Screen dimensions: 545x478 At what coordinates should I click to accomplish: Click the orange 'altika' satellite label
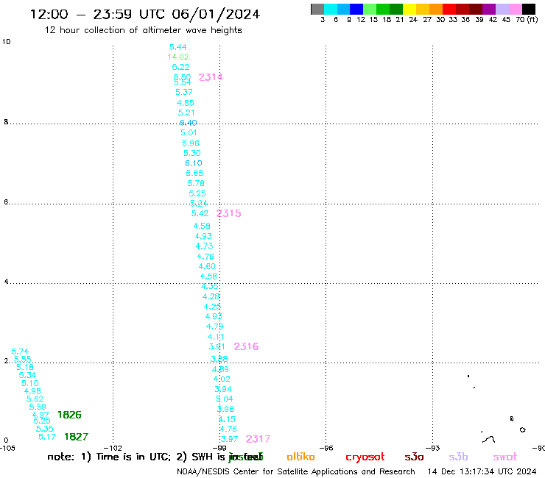point(300,457)
